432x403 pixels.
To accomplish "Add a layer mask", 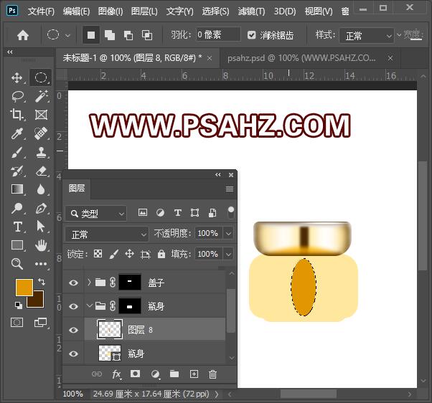I will [x=135, y=374].
